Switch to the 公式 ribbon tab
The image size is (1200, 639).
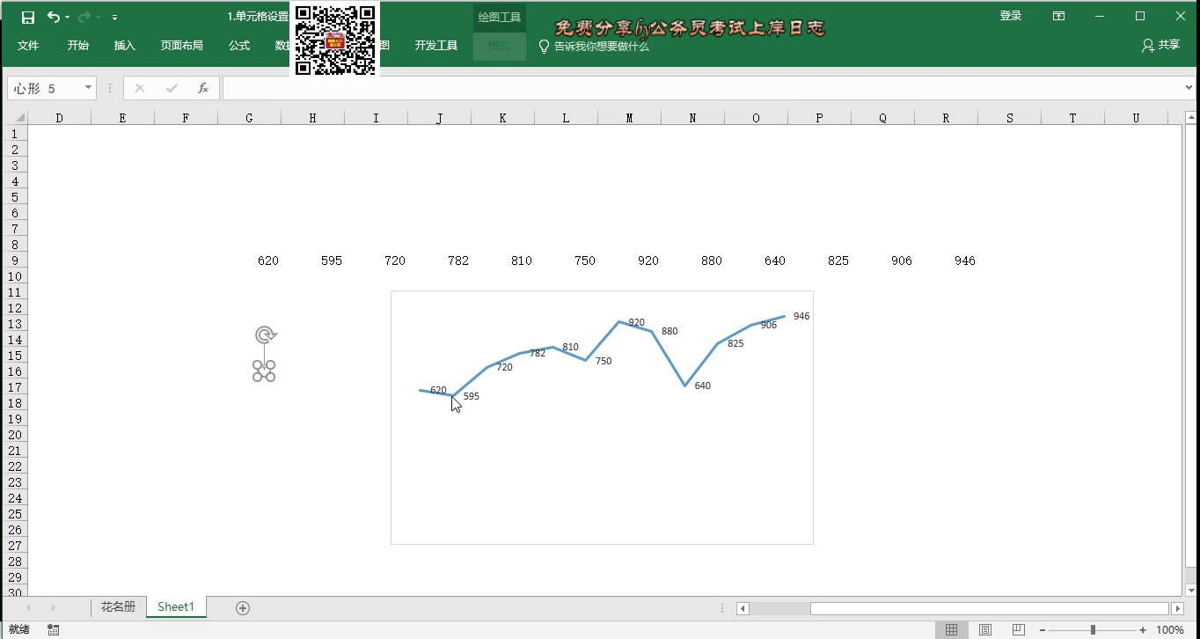pyautogui.click(x=239, y=46)
